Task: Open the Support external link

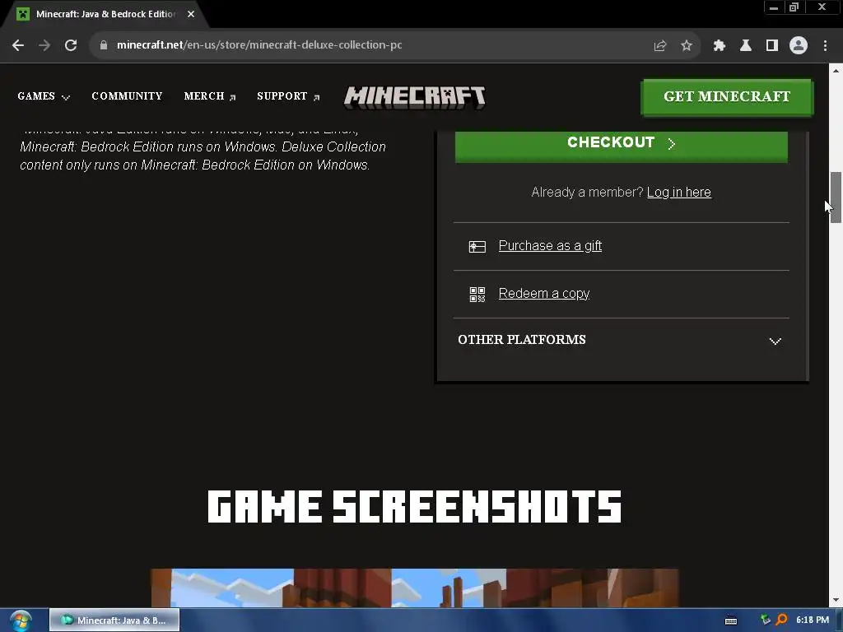Action: 288,96
